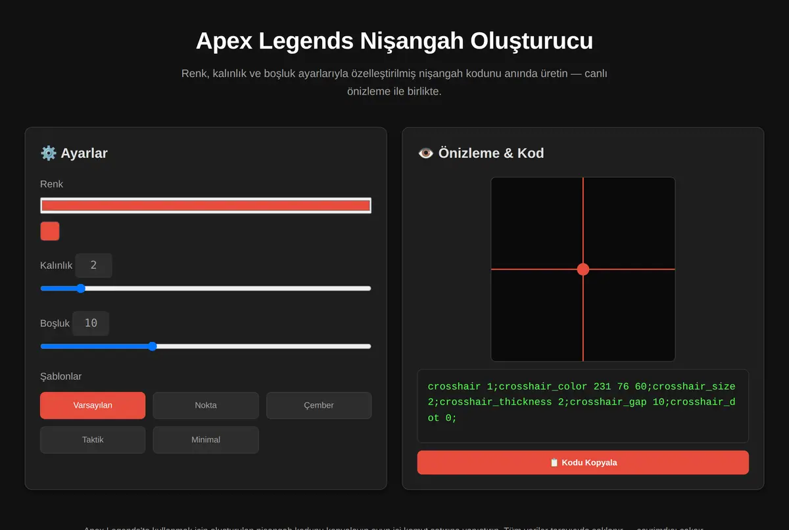
Task: Select the Varsayılan preset
Action: pyautogui.click(x=93, y=406)
